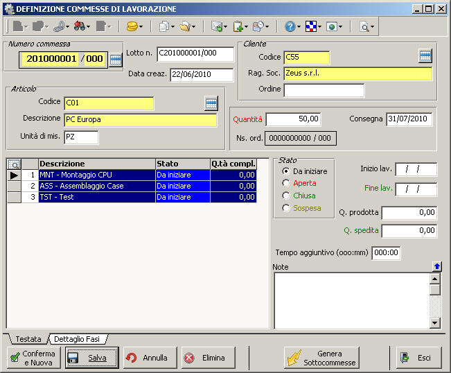The width and height of the screenshot is (451, 373).
Task: Switch to the Dettaglio Fasi tab
Action: pos(77,339)
